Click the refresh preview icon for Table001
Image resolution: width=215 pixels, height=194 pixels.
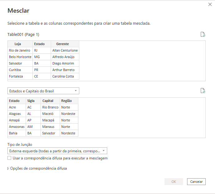click(x=203, y=35)
